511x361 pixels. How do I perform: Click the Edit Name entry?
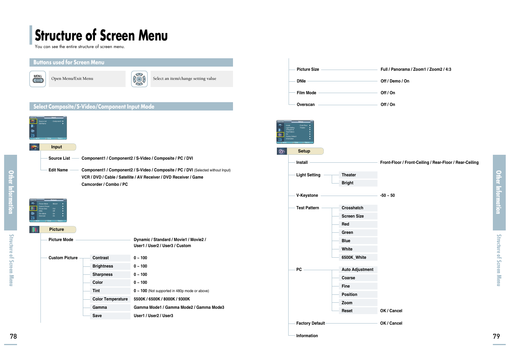[58, 170]
